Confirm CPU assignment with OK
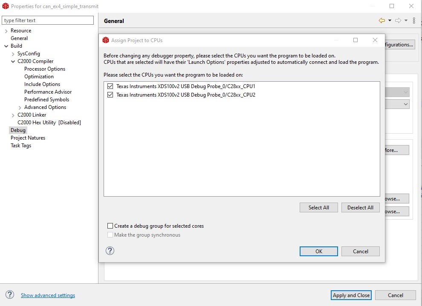Screen dimensions: 422x306 pos(319,251)
